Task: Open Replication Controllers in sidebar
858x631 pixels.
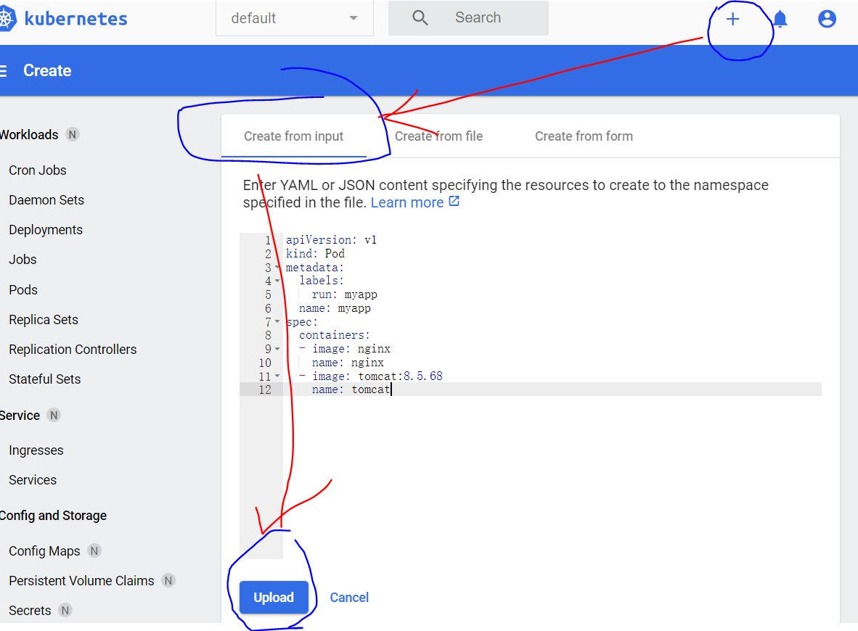Action: (73, 350)
